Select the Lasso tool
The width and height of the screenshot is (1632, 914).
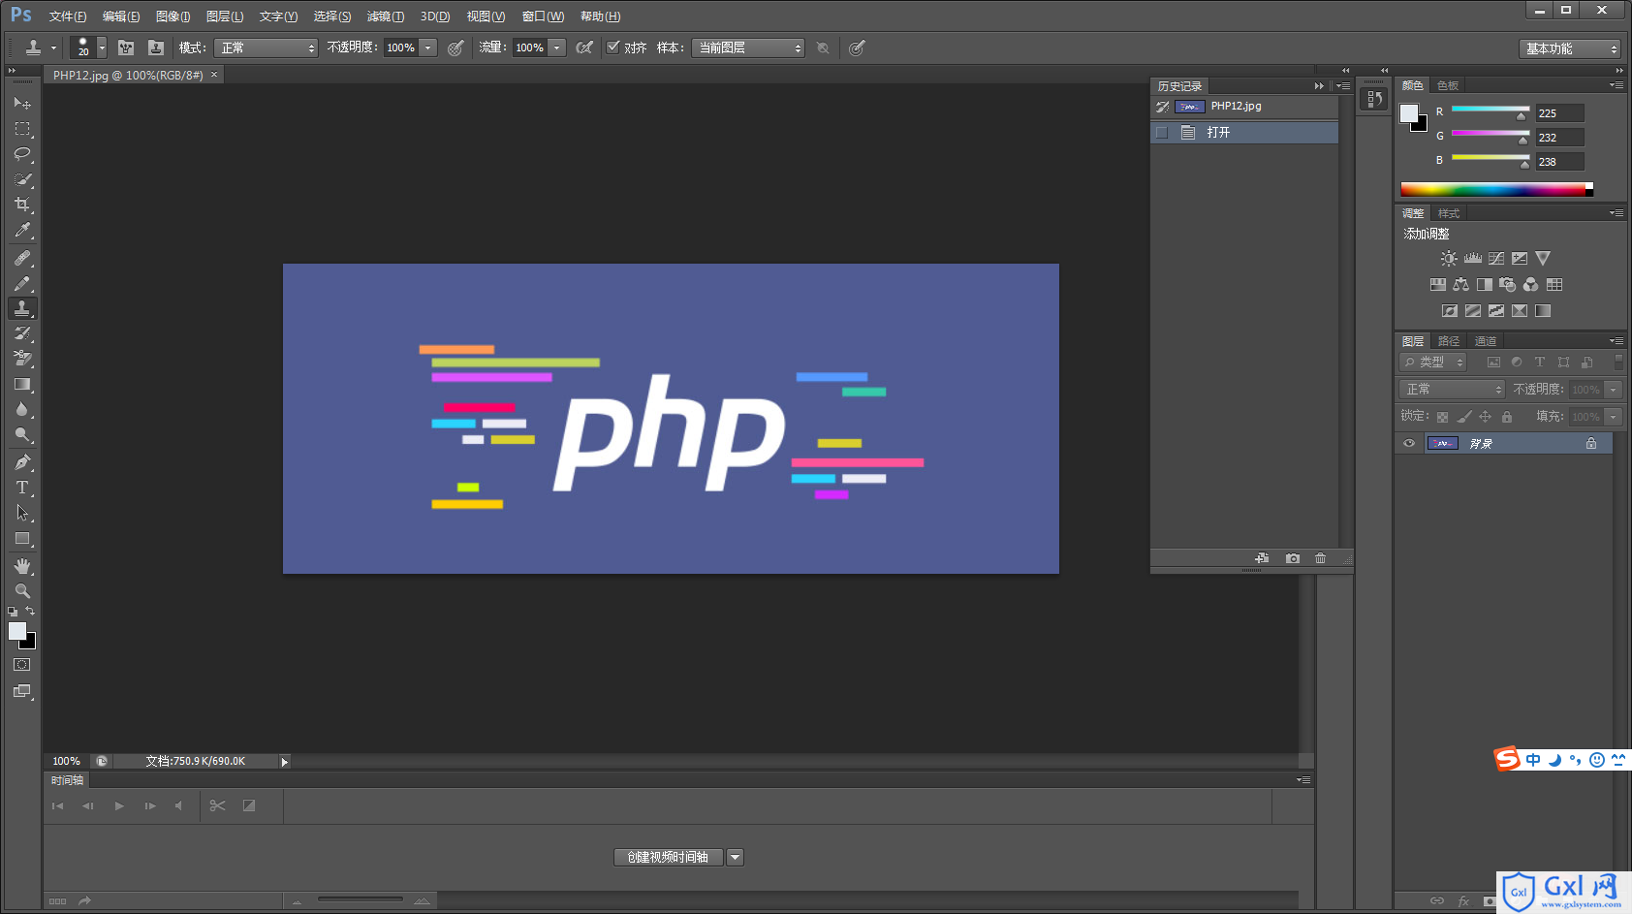tap(21, 153)
